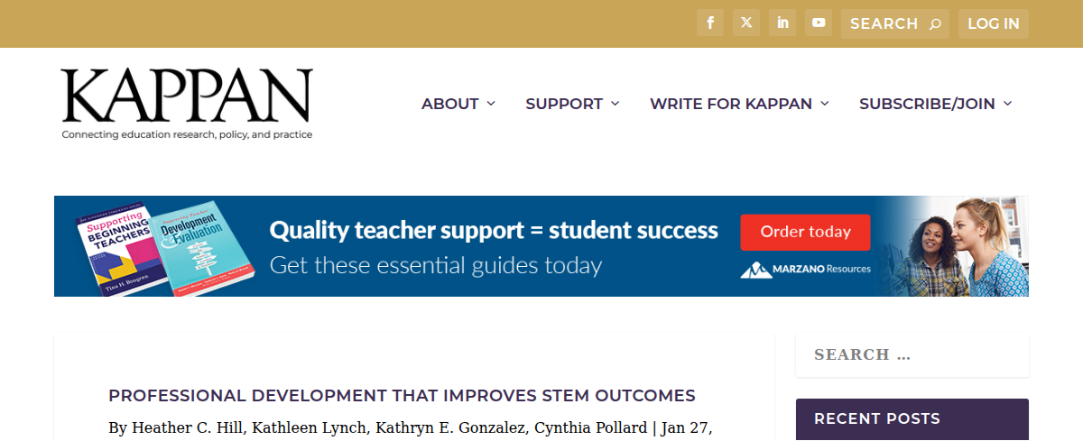Image resolution: width=1083 pixels, height=441 pixels.
Task: Click the book covers in banner
Action: [153, 246]
